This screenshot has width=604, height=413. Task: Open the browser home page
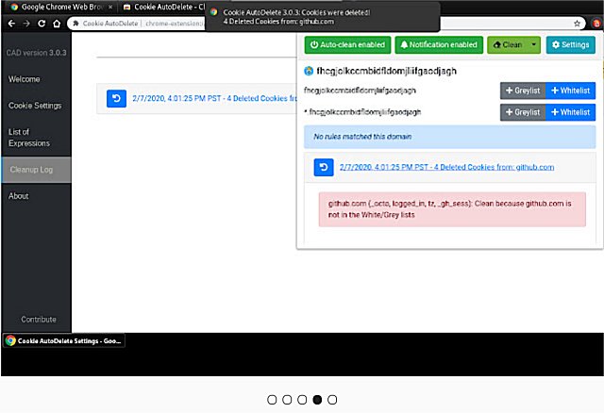[57, 24]
